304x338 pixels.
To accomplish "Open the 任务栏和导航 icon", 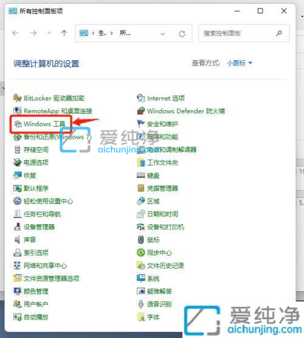I will pos(18,214).
